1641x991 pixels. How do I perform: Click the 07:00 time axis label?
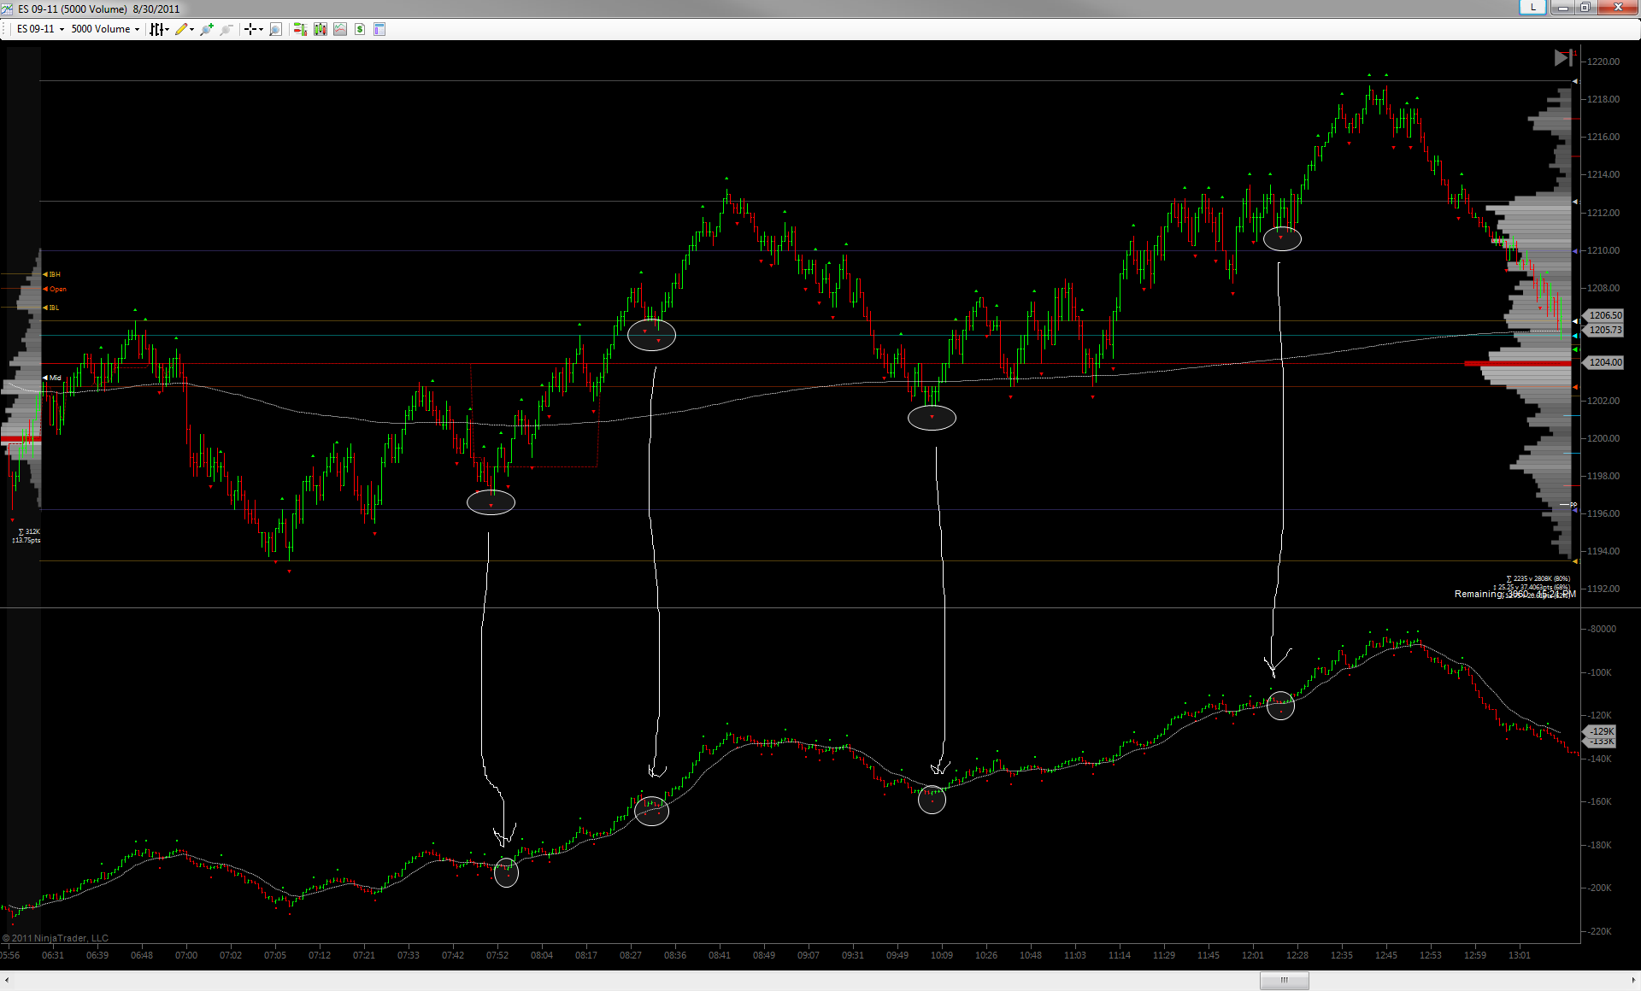pyautogui.click(x=186, y=955)
